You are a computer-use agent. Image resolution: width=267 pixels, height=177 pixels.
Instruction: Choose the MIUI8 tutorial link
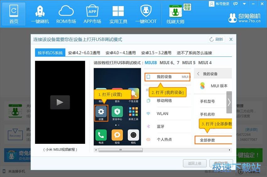point(151,63)
